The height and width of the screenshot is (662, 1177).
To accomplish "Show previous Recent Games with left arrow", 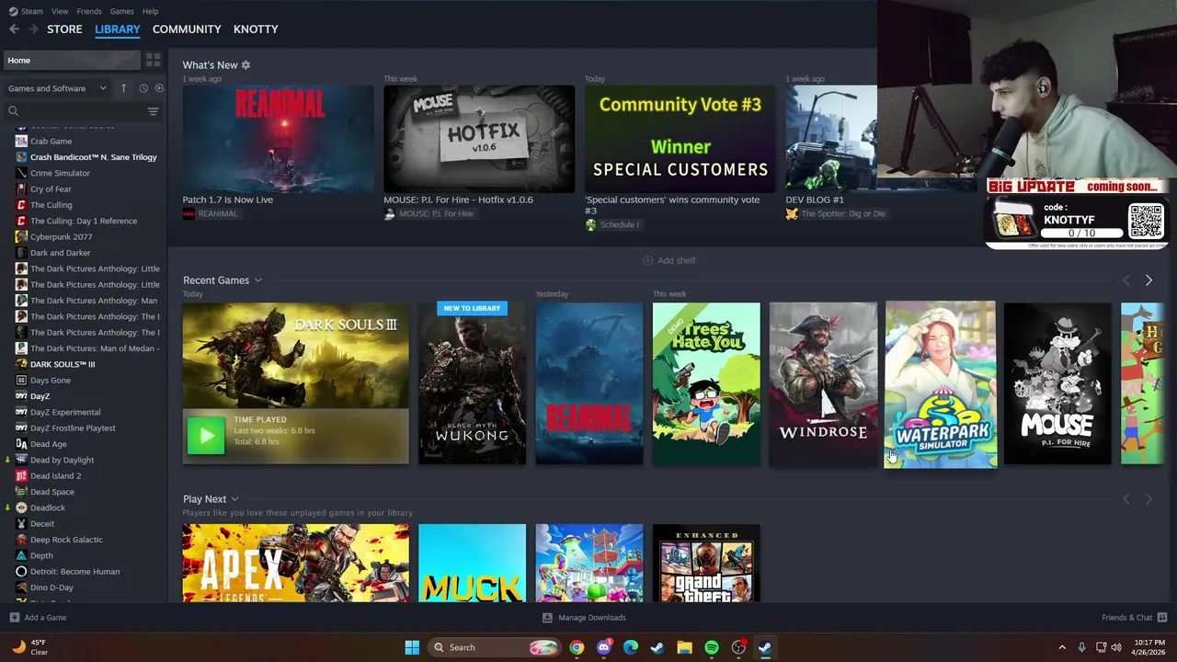I will [x=1126, y=280].
